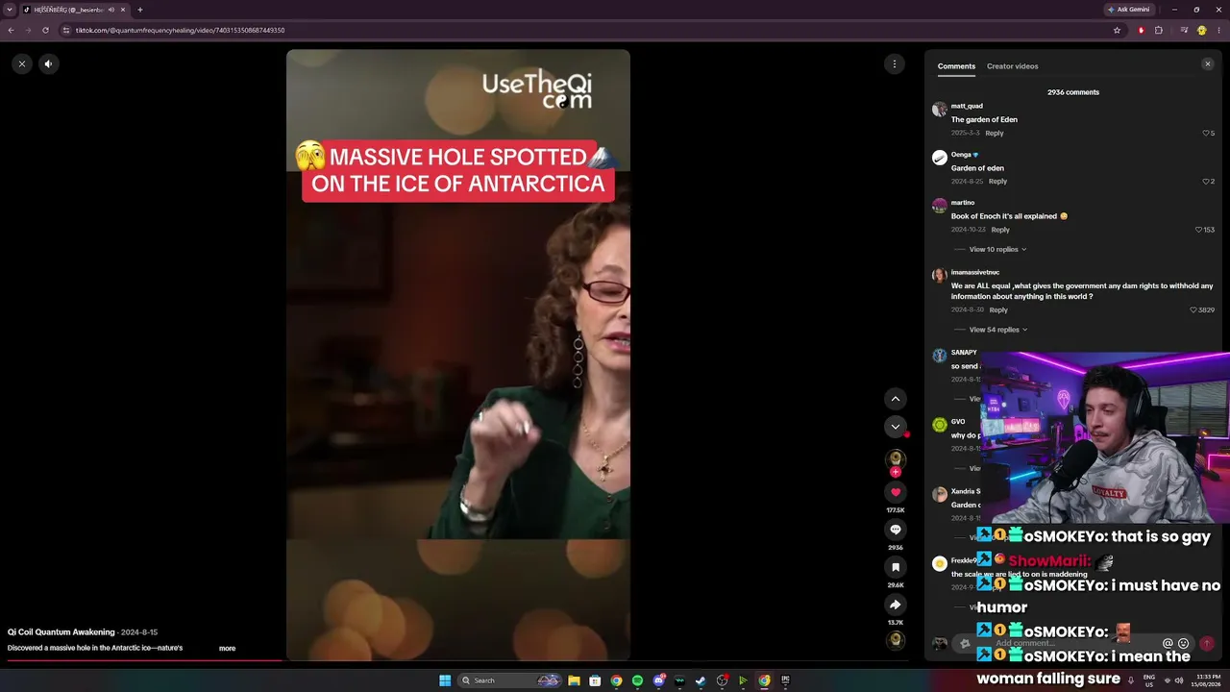Open a new browser tab
1230x692 pixels.
point(140,10)
